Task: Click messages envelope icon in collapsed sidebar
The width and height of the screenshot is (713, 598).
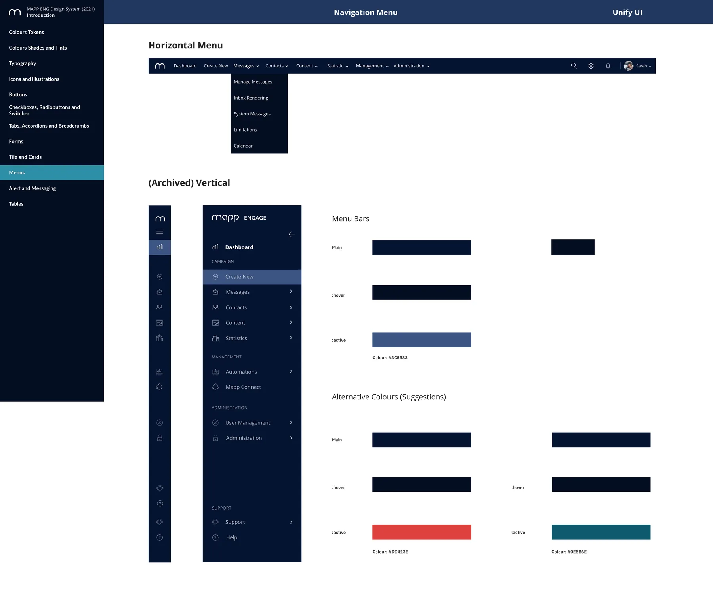Action: [x=160, y=292]
